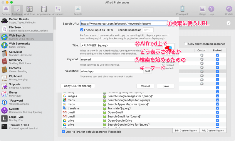Open Help from the toolbar
This screenshot has width=235, height=141.
point(211,11)
